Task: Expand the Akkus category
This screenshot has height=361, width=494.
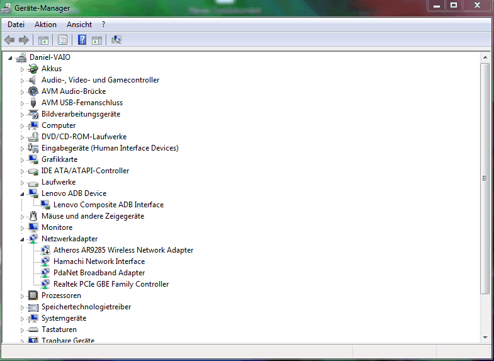Action: pos(22,69)
